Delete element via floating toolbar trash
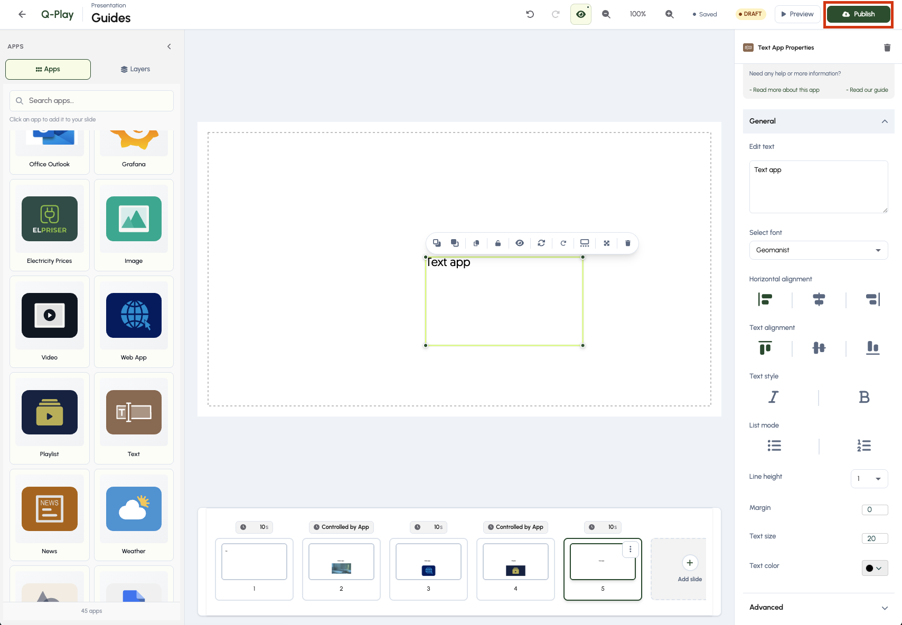Screen dimensions: 902x625 (628, 243)
